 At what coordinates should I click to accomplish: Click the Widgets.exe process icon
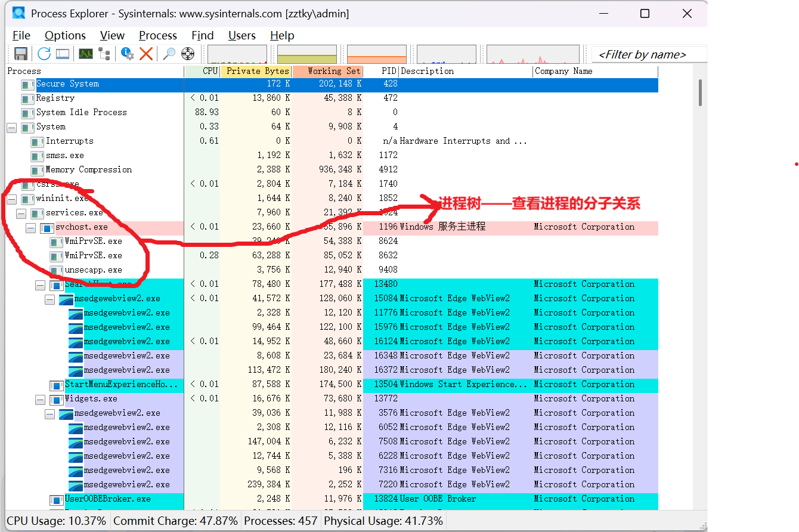pyautogui.click(x=56, y=399)
